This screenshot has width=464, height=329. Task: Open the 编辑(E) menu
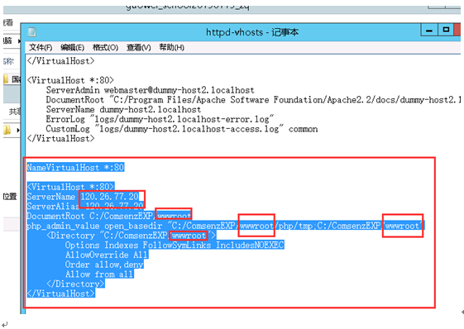pyautogui.click(x=72, y=47)
